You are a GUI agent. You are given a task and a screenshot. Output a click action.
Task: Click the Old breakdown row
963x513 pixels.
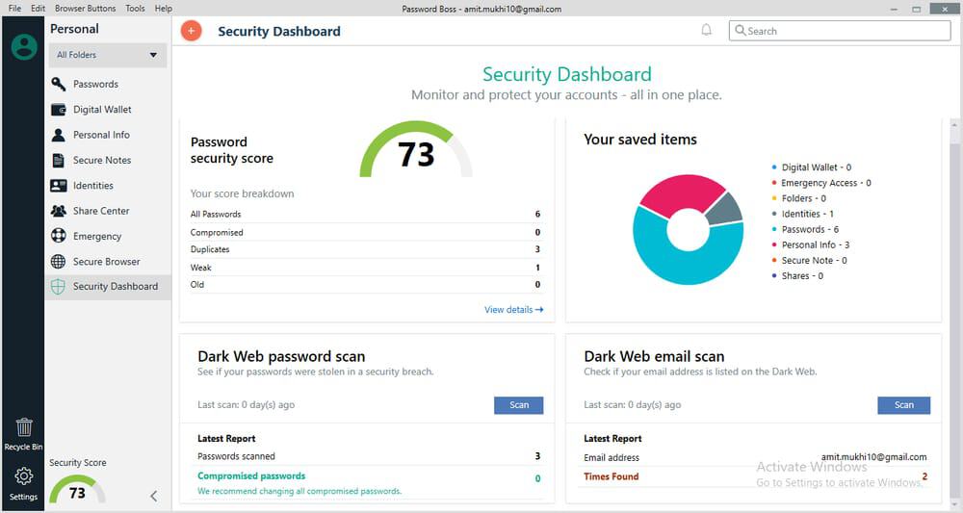click(x=365, y=285)
